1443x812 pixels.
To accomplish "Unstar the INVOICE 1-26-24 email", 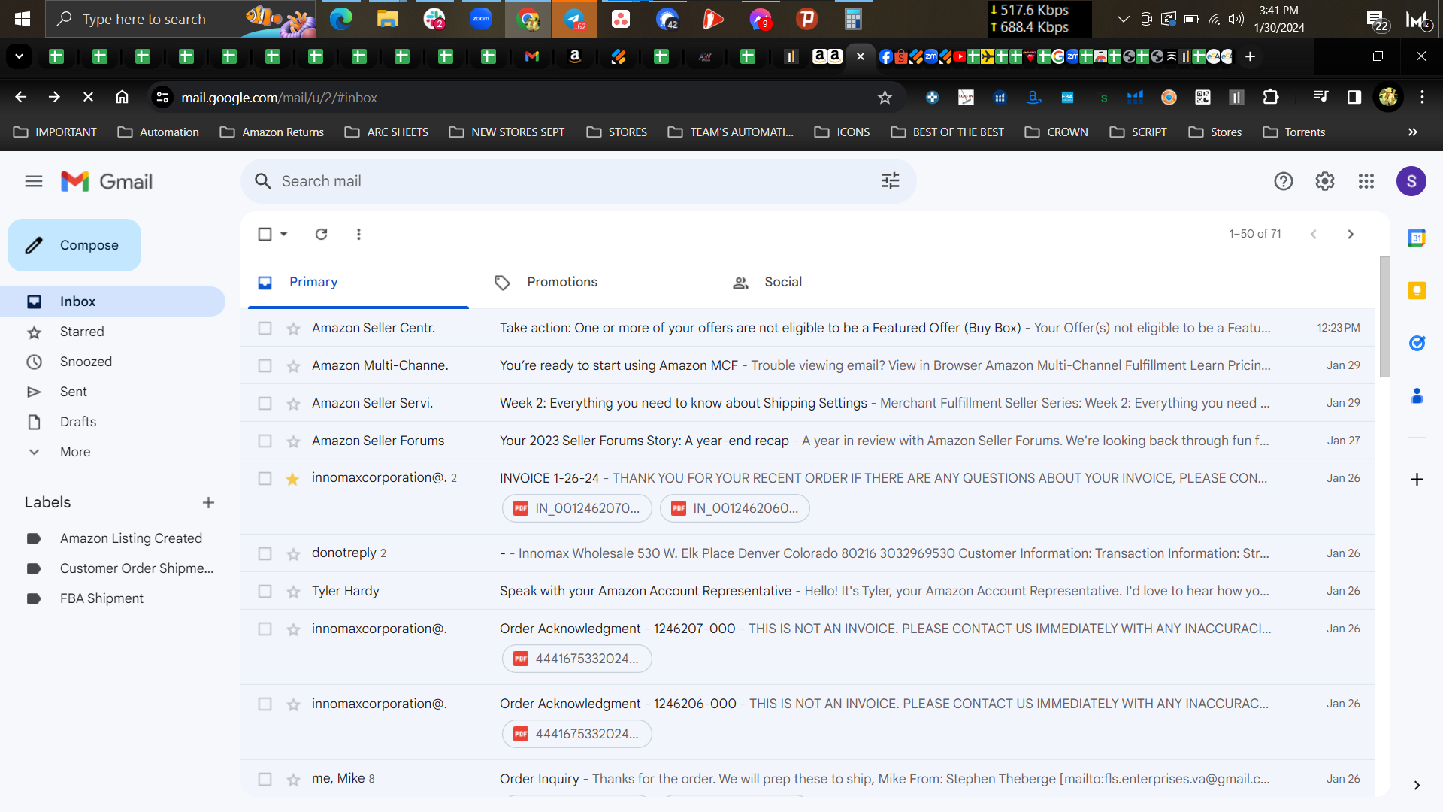I will 293,479.
